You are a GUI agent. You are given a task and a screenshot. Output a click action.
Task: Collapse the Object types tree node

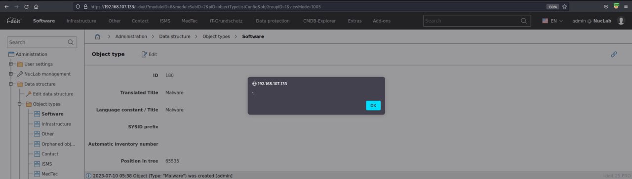pyautogui.click(x=20, y=104)
